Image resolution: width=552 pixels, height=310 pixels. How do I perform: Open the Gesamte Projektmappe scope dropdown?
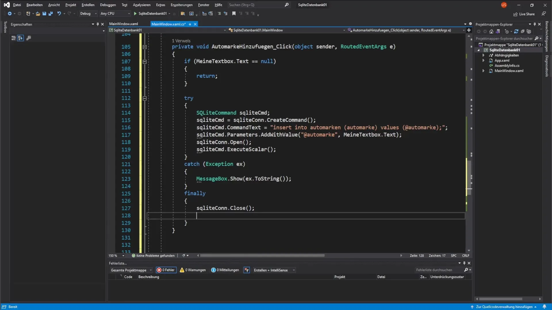point(131,270)
